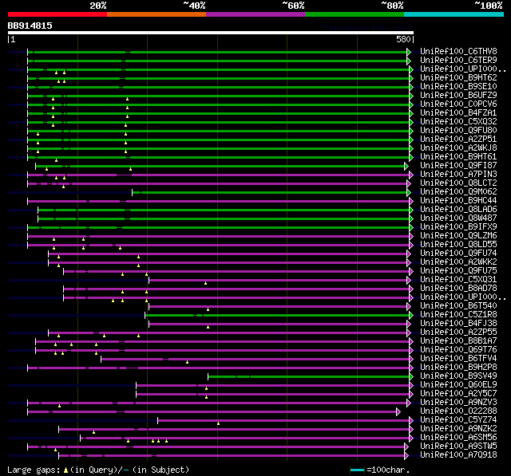Open hit UniRef100_B6UFZ9
This screenshot has height=476, width=511.
(x=458, y=96)
